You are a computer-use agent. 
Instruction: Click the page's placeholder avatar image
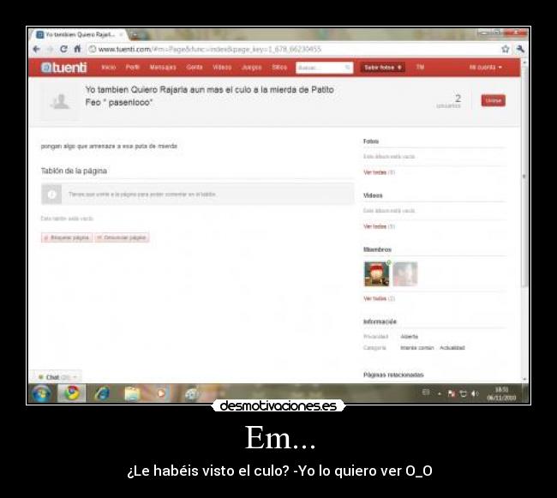(60, 102)
